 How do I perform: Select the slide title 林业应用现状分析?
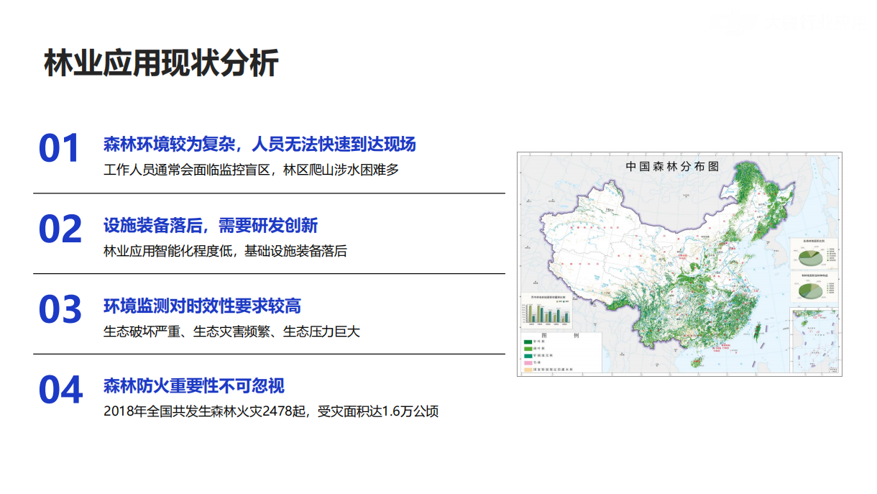tap(161, 63)
